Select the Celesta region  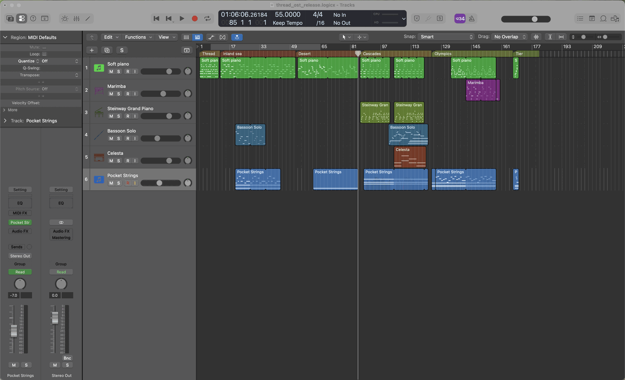click(x=410, y=157)
